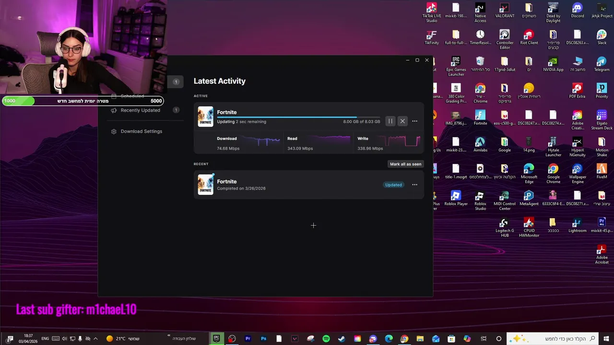Open Fortnite desktop shortcut
The height and width of the screenshot is (345, 614).
click(480, 118)
